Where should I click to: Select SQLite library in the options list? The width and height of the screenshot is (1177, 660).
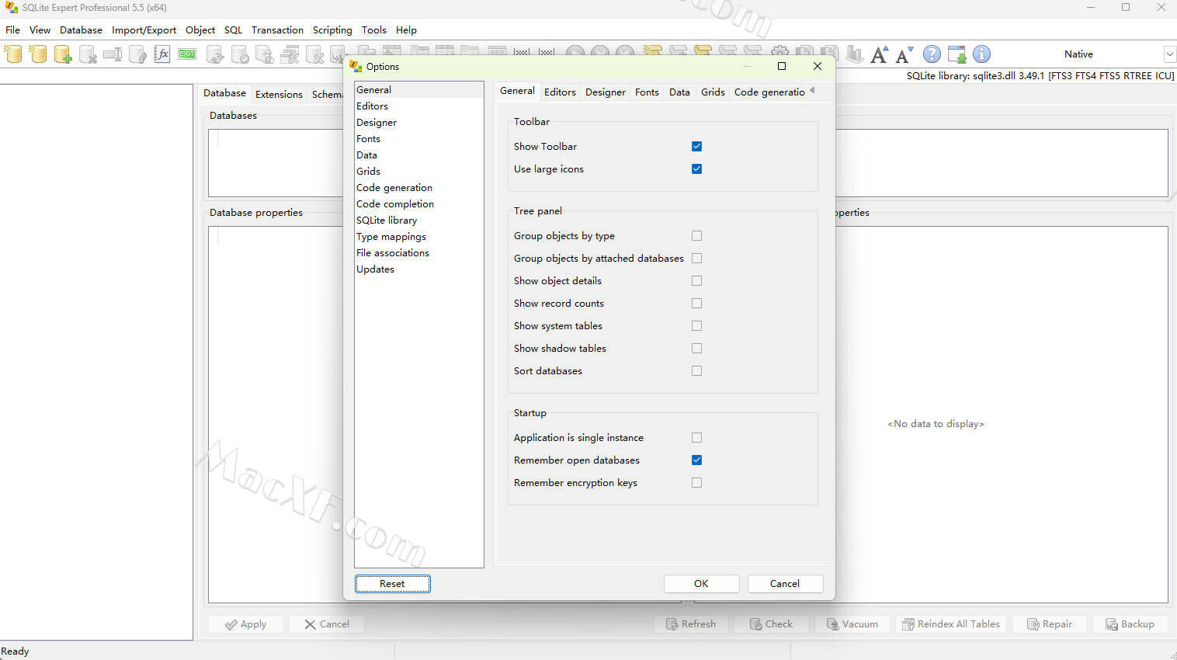pos(387,221)
